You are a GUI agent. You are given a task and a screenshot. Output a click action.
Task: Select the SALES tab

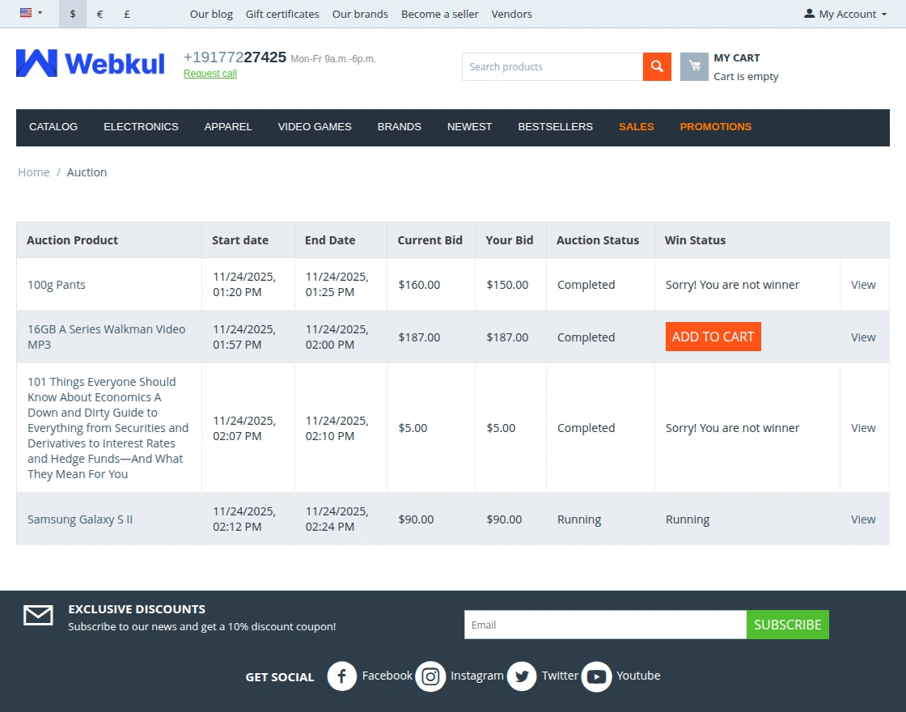point(636,127)
